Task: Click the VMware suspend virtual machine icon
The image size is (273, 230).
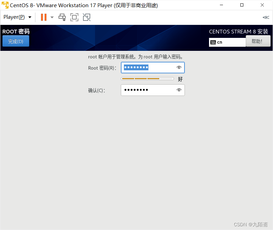Action: click(43, 17)
